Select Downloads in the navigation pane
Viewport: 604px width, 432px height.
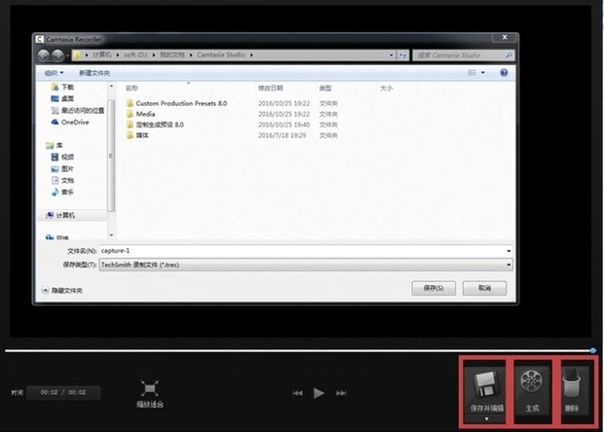(62, 87)
